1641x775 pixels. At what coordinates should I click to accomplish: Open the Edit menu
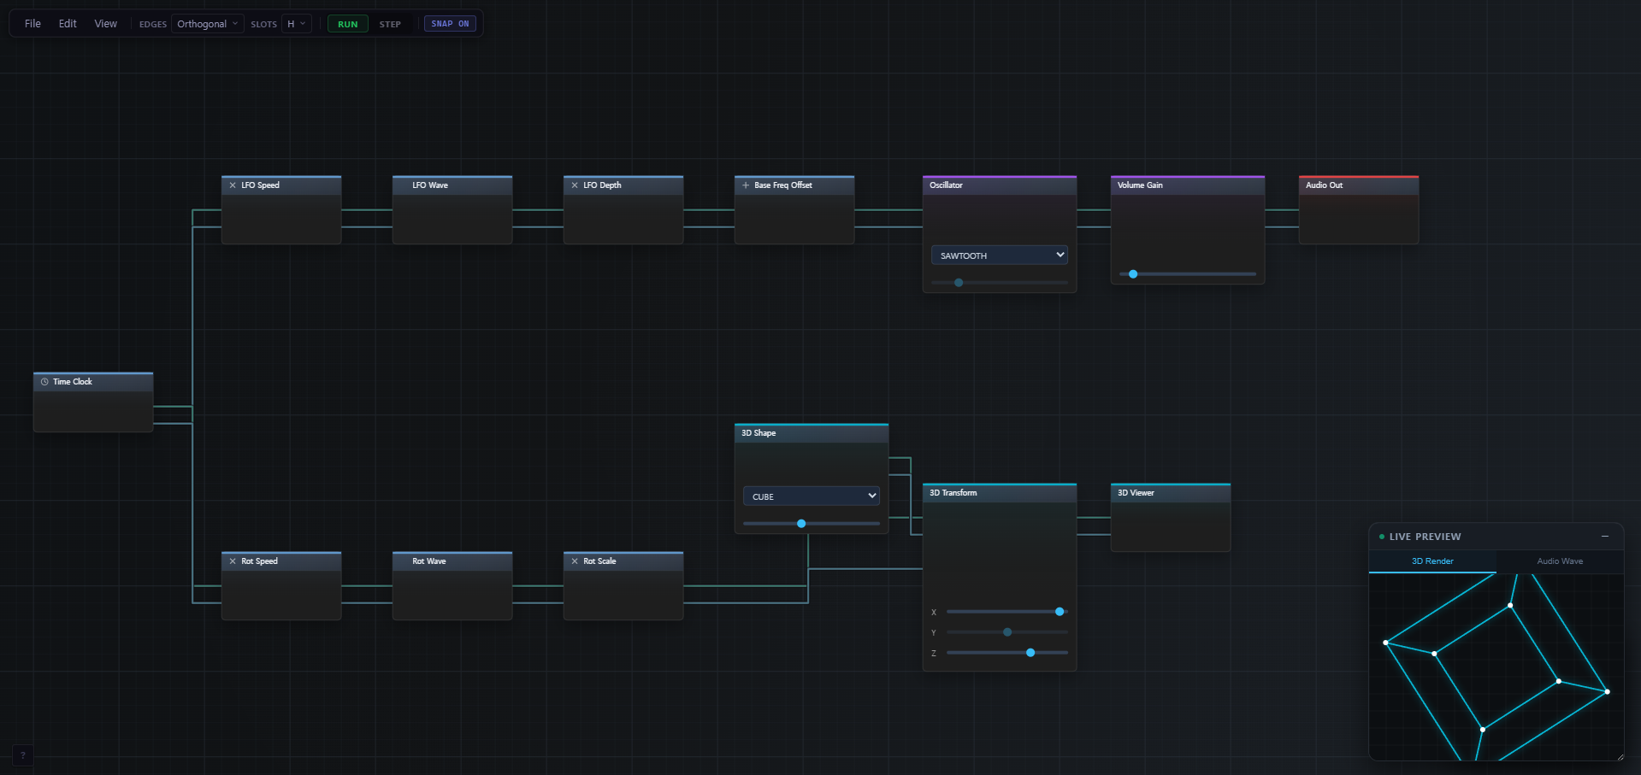68,24
